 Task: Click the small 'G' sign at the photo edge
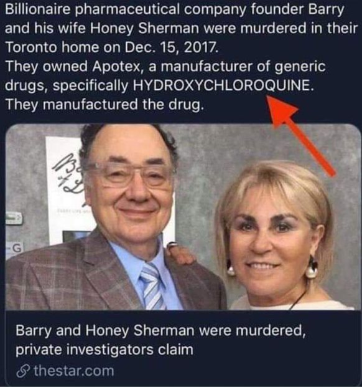[x=16, y=249]
